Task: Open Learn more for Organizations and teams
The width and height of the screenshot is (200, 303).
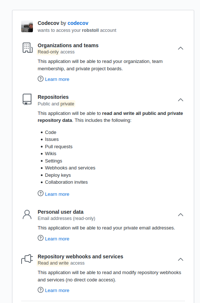Action: (x=57, y=79)
